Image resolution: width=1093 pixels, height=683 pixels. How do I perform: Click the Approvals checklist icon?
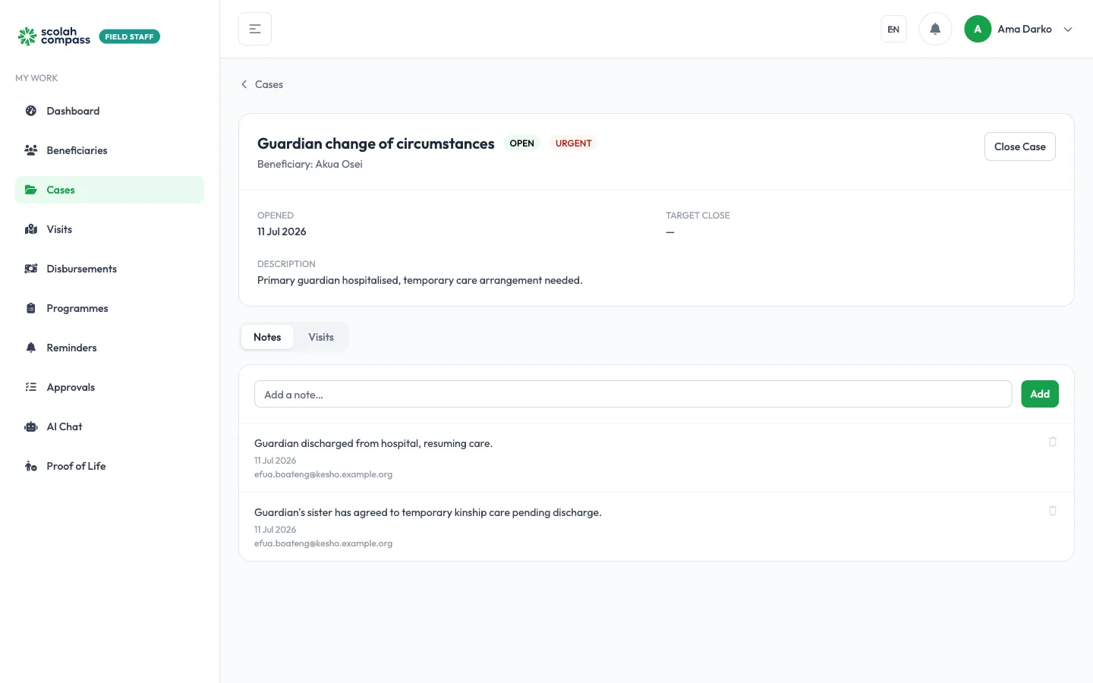coord(31,387)
